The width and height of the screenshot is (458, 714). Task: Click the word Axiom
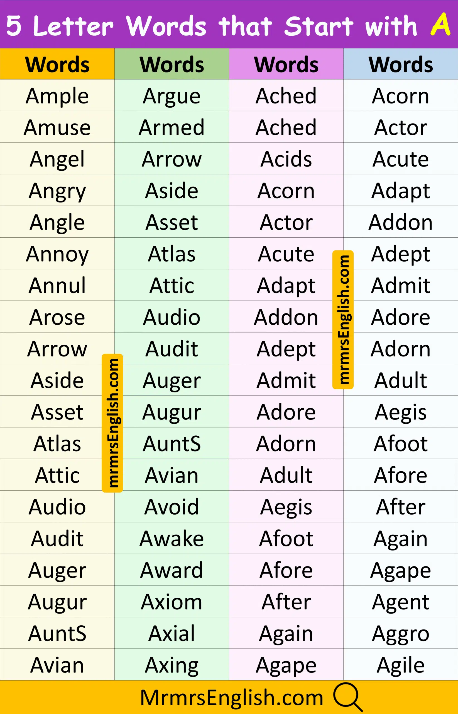pos(172,602)
